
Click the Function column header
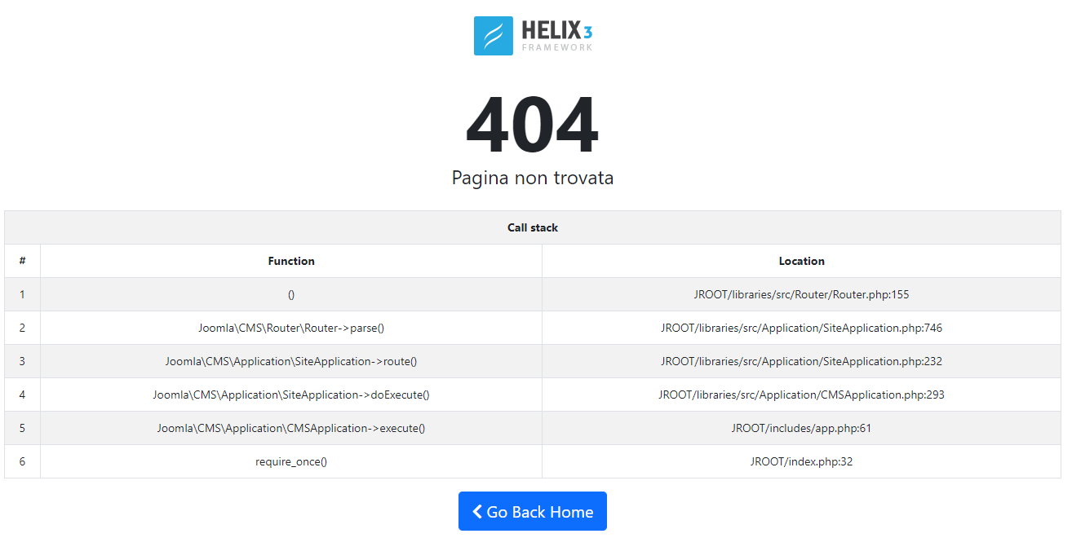[291, 261]
